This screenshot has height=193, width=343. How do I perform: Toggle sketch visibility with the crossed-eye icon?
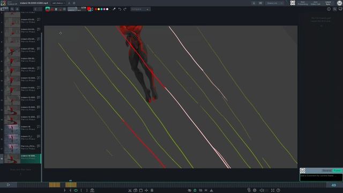pos(189,190)
